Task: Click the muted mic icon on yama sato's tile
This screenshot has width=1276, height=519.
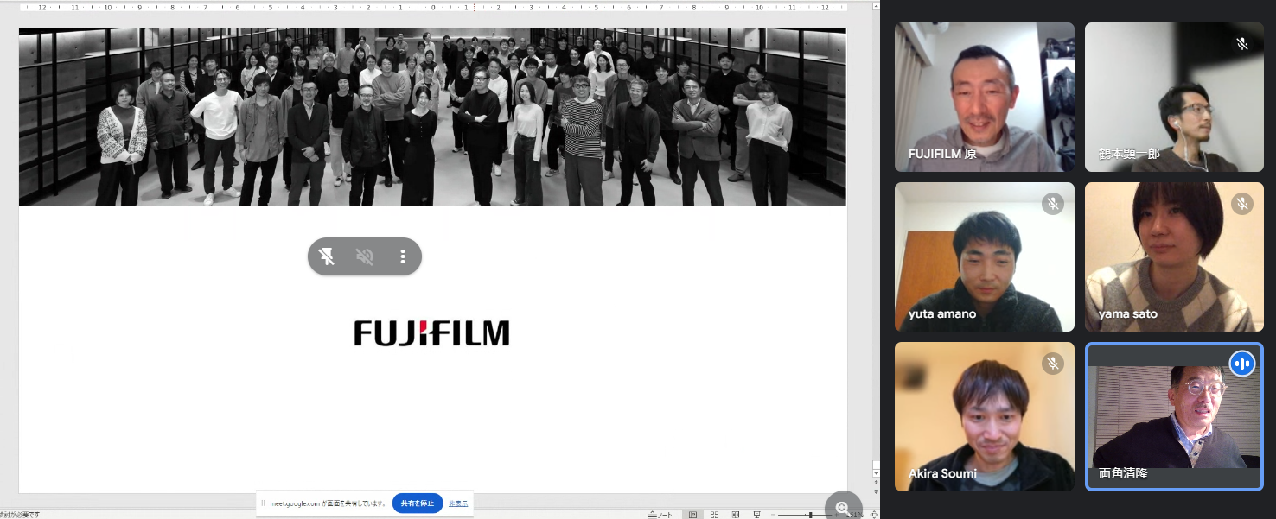Action: [x=1241, y=205]
